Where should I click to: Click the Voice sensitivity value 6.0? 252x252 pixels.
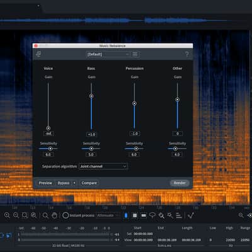coord(48,154)
